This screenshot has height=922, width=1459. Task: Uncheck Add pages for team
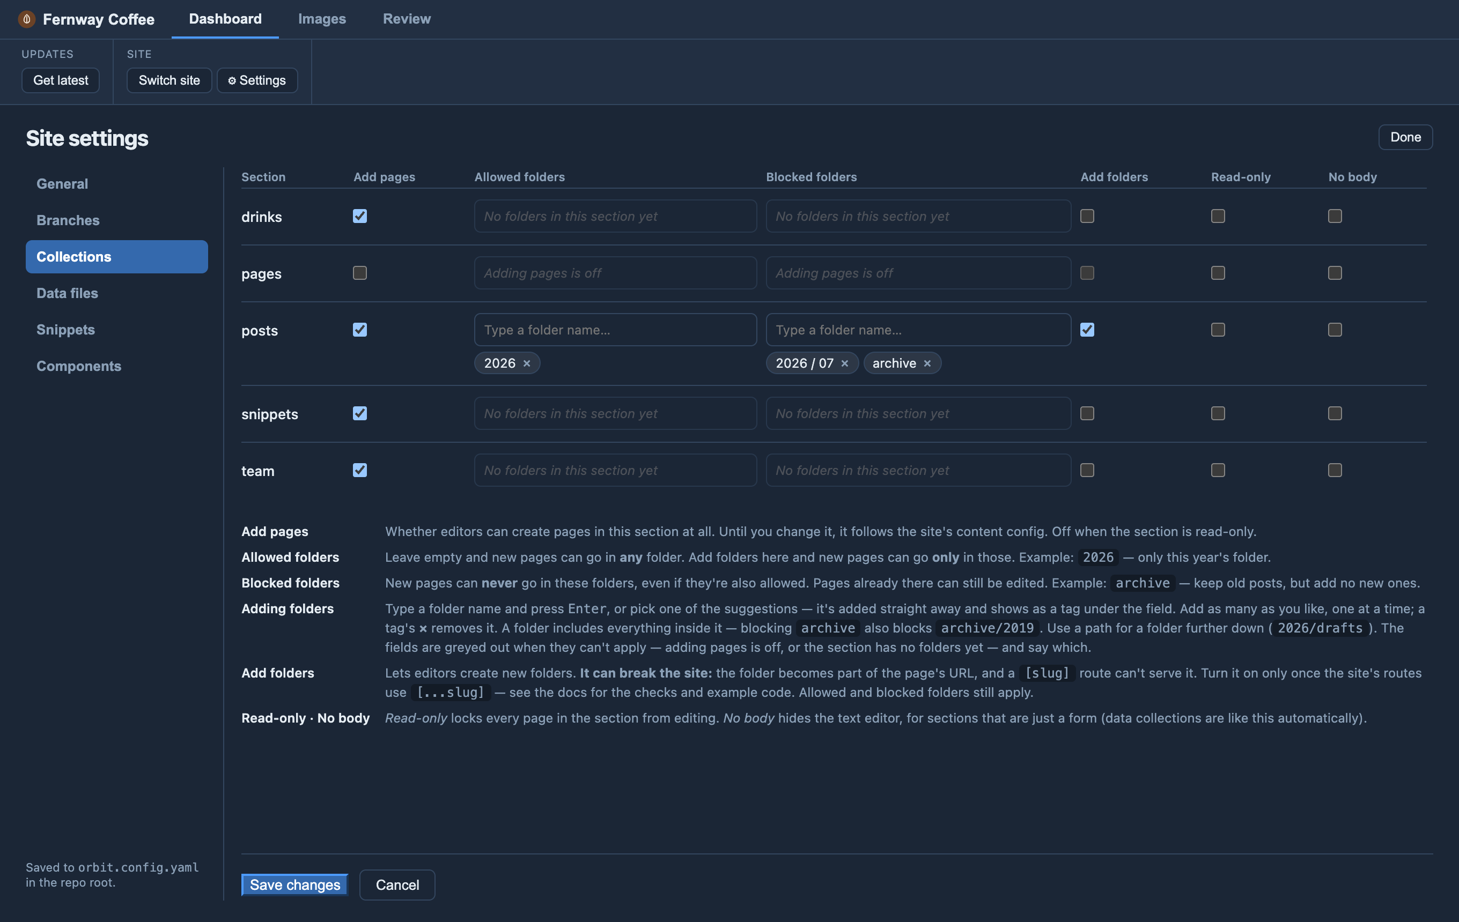[x=360, y=471]
